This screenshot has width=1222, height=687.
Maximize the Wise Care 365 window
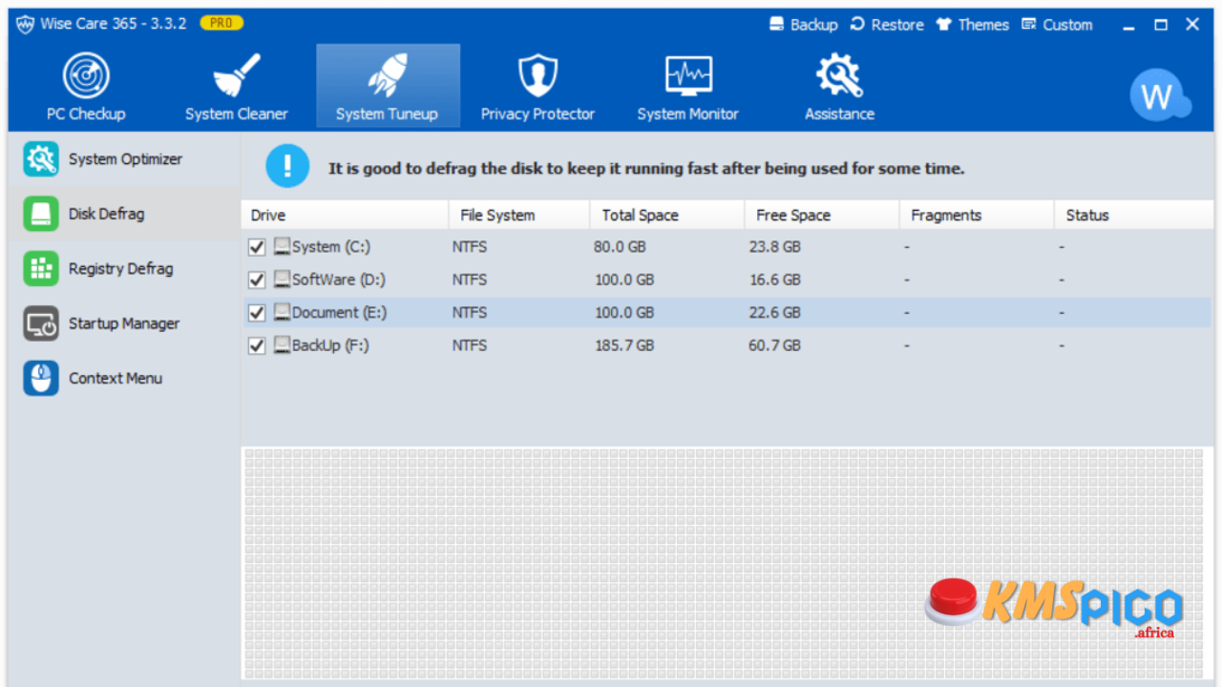click(1161, 26)
